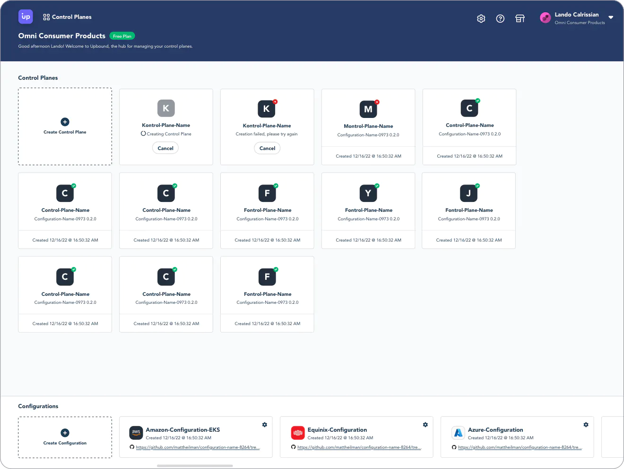Open the M icon for Montrol-Plane-Name
The width and height of the screenshot is (624, 469).
(x=368, y=109)
